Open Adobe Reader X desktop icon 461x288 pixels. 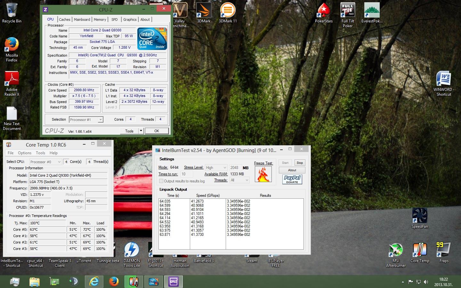coord(12,84)
